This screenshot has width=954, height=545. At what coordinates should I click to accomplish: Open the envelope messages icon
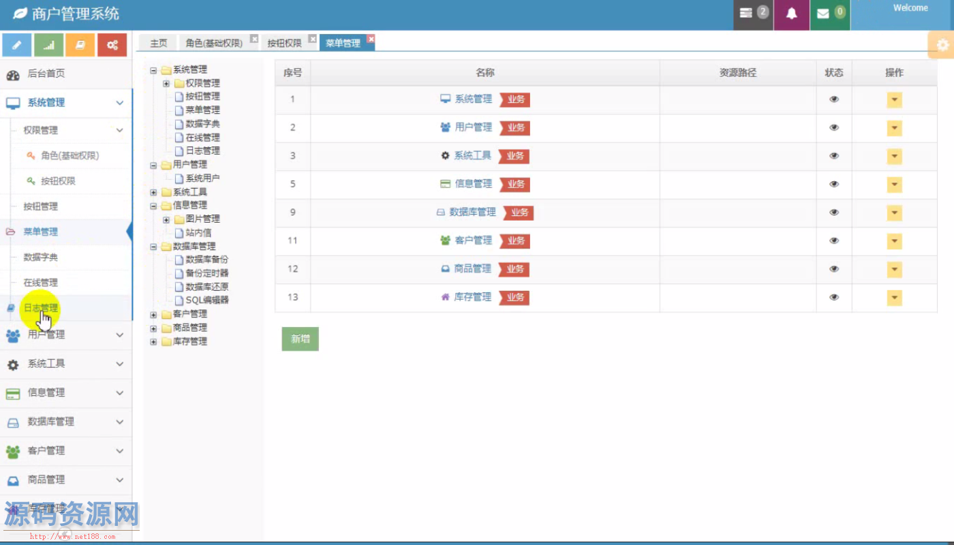click(823, 14)
